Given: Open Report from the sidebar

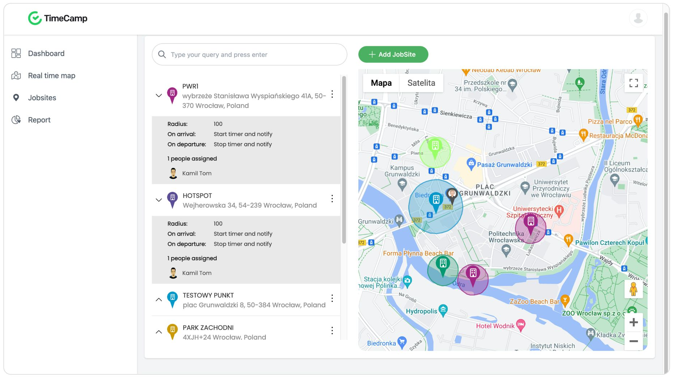Looking at the screenshot, I should [x=39, y=120].
